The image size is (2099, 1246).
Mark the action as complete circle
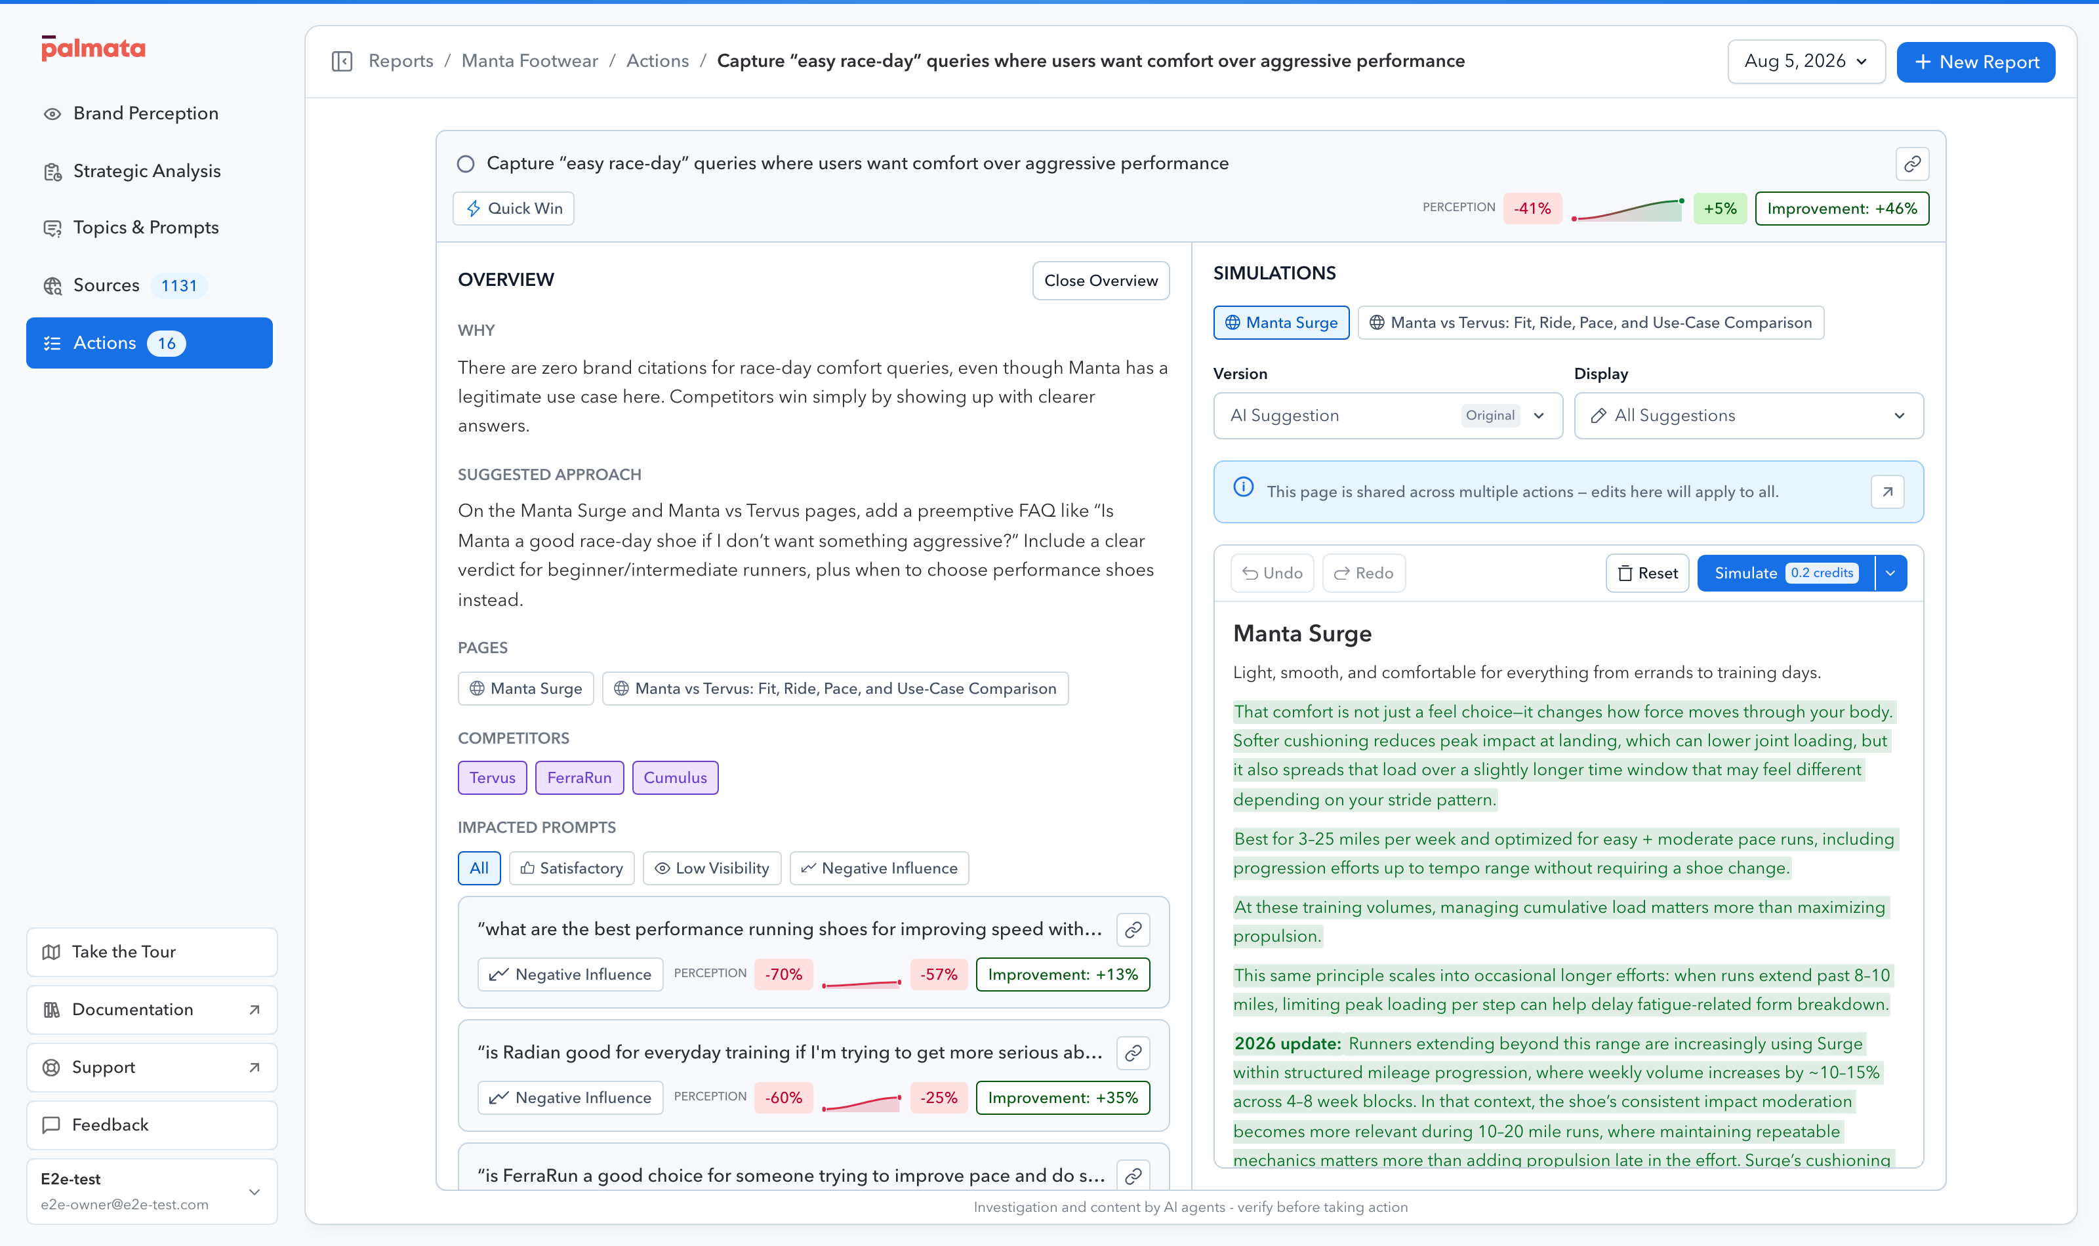[466, 164]
